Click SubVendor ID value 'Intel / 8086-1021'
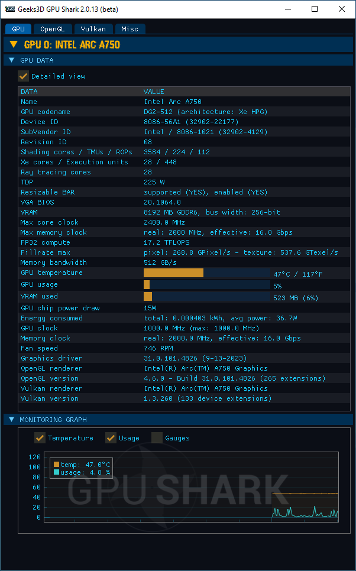356x571 pixels. click(x=179, y=132)
